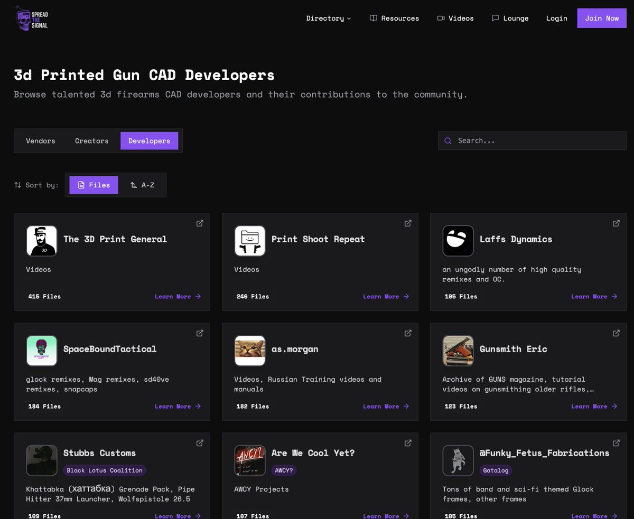Switch sorting to A-Z order
634x519 pixels.
142,185
